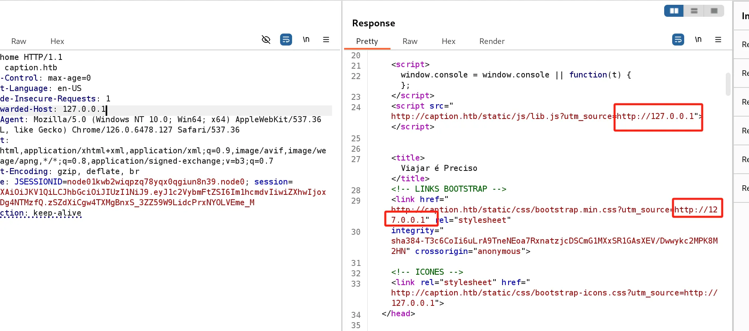749x331 pixels.
Task: Toggle hide non-printable eye icon in request
Action: [266, 40]
